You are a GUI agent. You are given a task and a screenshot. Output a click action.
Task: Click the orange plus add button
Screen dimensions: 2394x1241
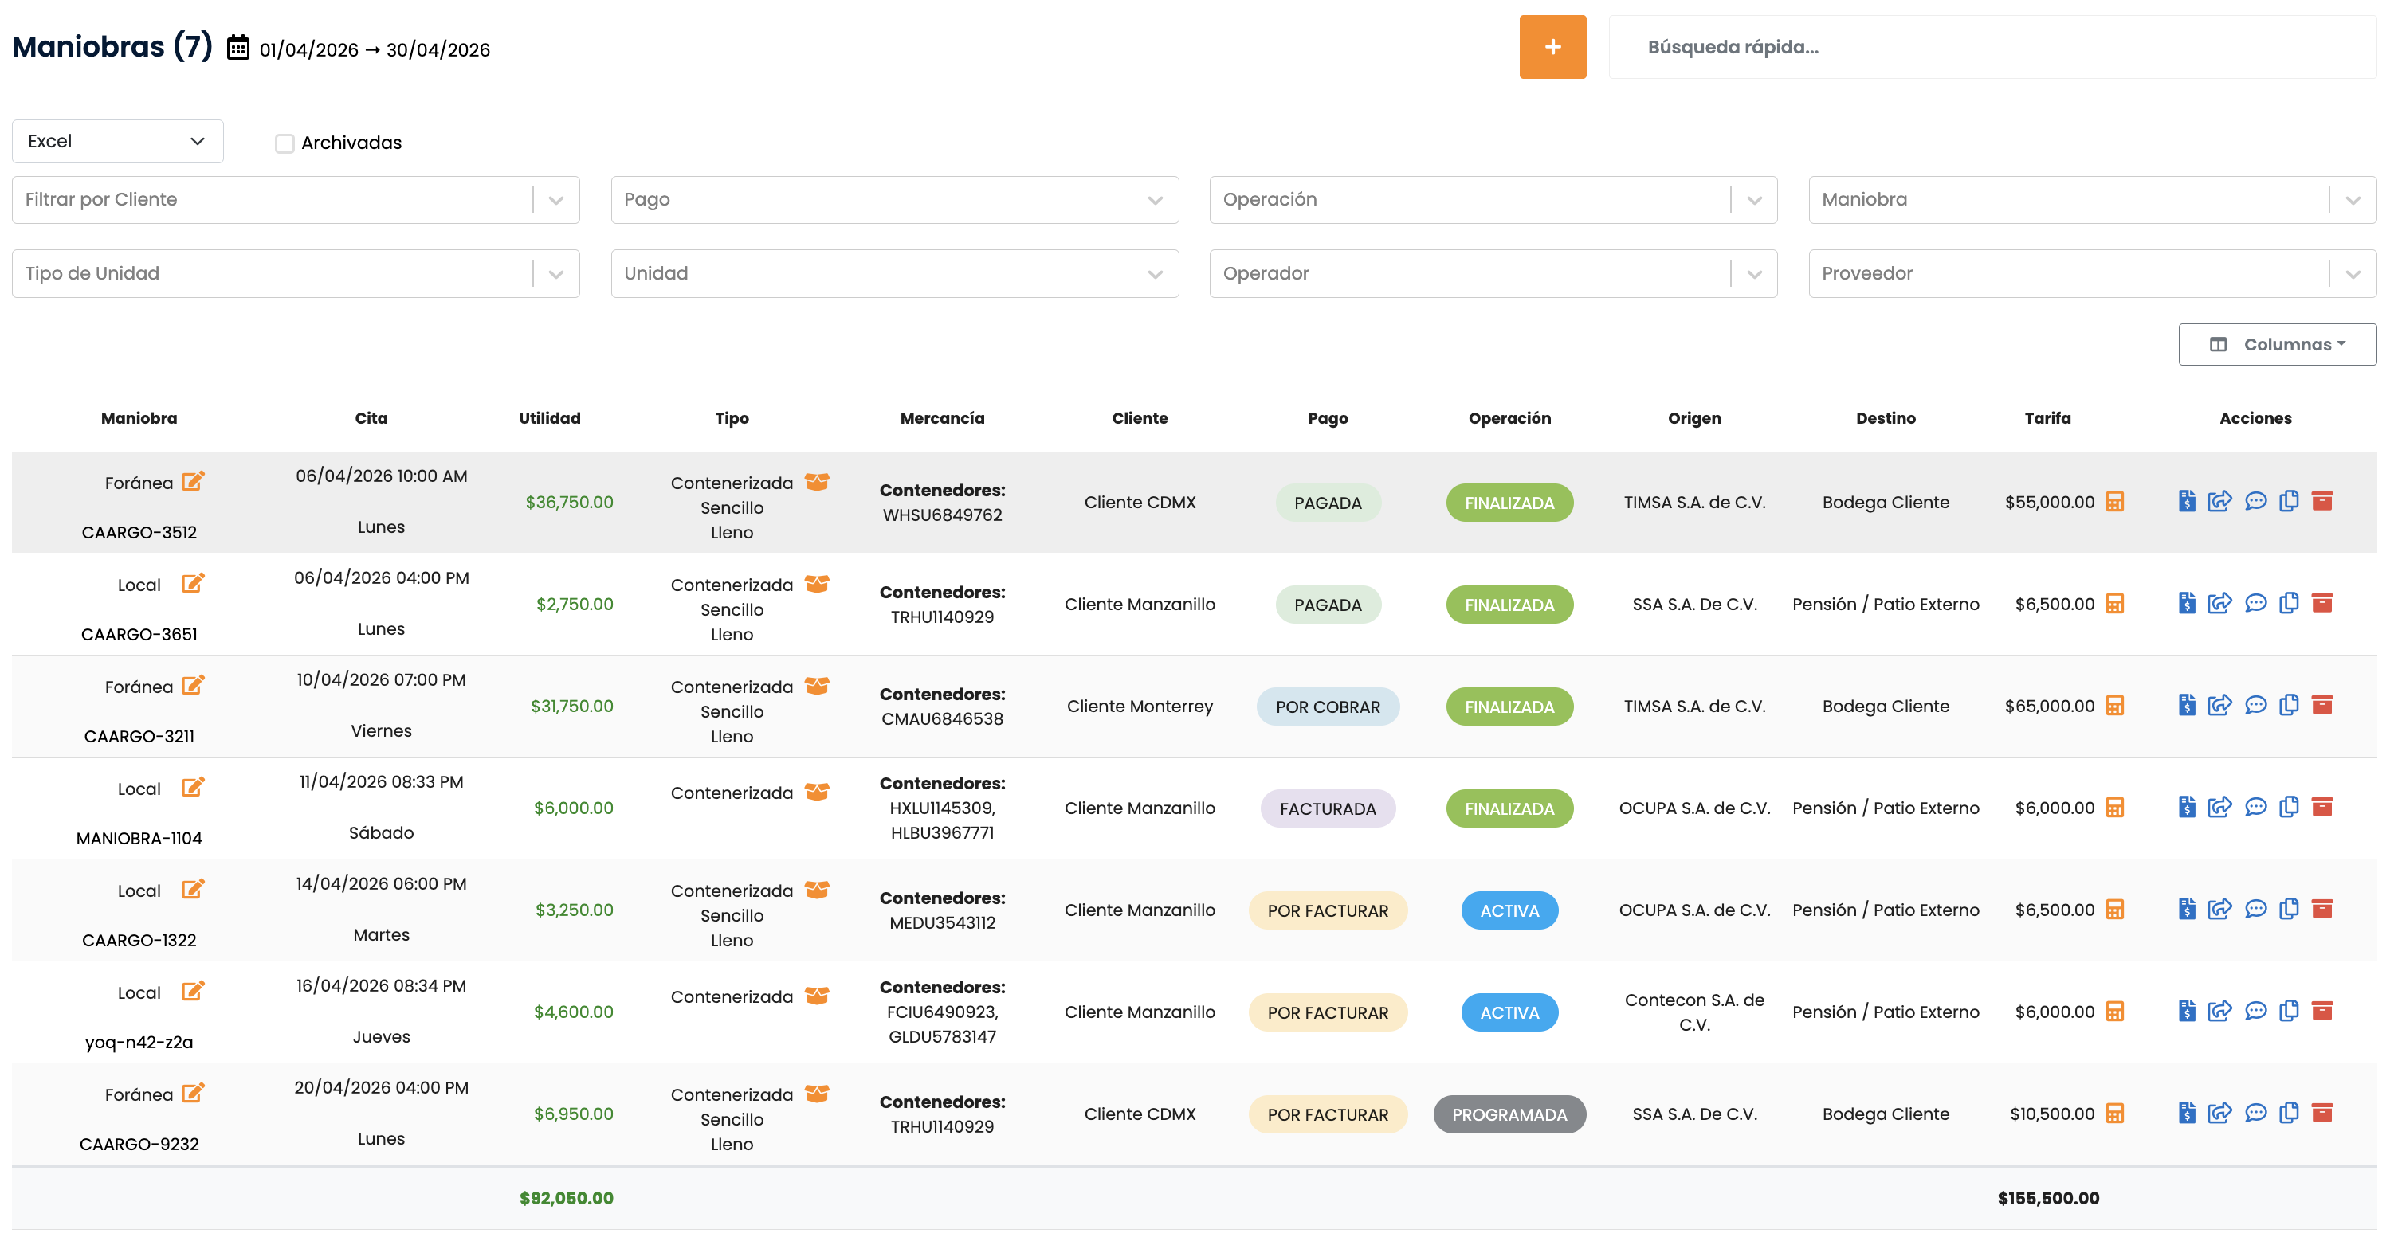[x=1552, y=47]
